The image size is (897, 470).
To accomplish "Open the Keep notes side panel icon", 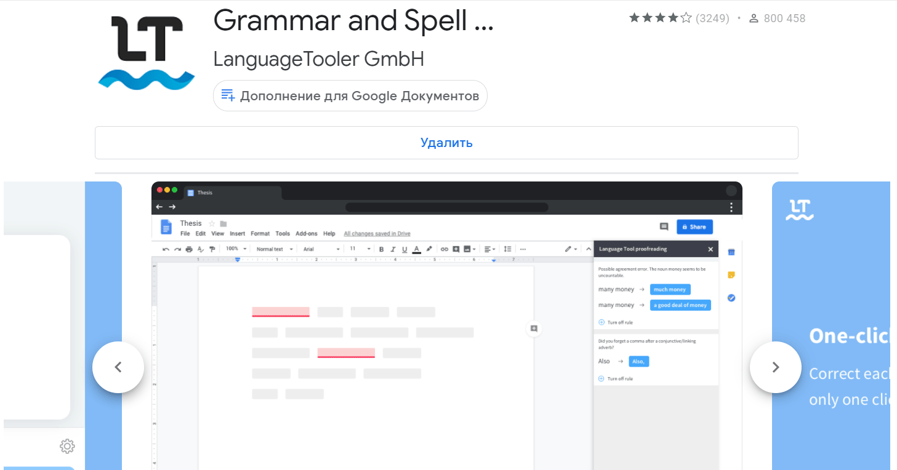I will point(731,275).
